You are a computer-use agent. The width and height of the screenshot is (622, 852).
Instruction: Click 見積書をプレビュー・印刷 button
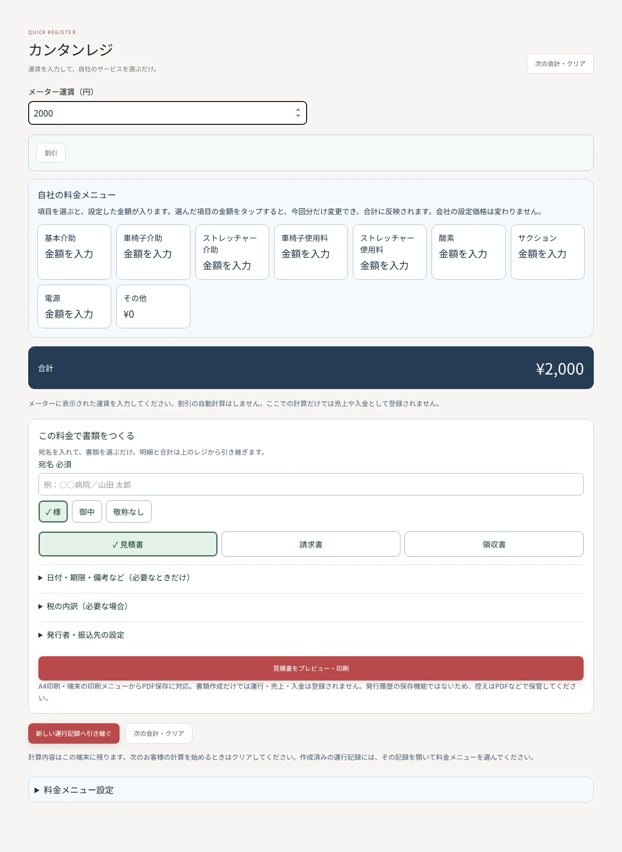tap(311, 668)
